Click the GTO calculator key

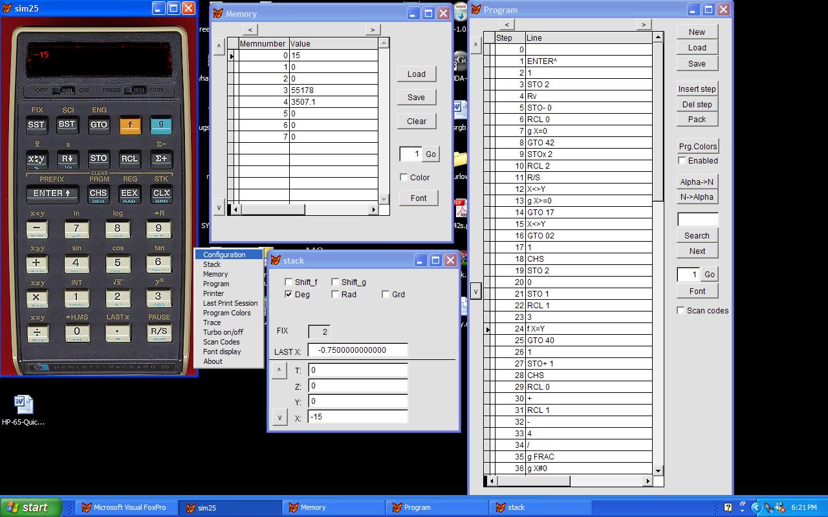[98, 125]
